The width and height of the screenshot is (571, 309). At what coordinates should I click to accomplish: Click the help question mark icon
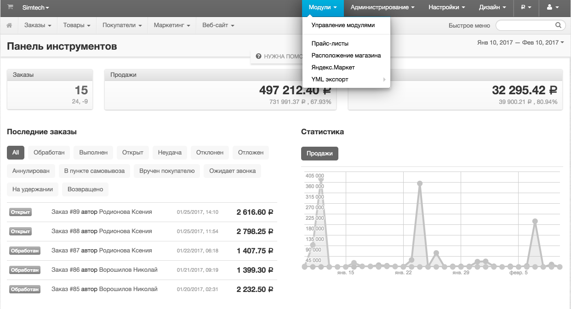click(259, 56)
